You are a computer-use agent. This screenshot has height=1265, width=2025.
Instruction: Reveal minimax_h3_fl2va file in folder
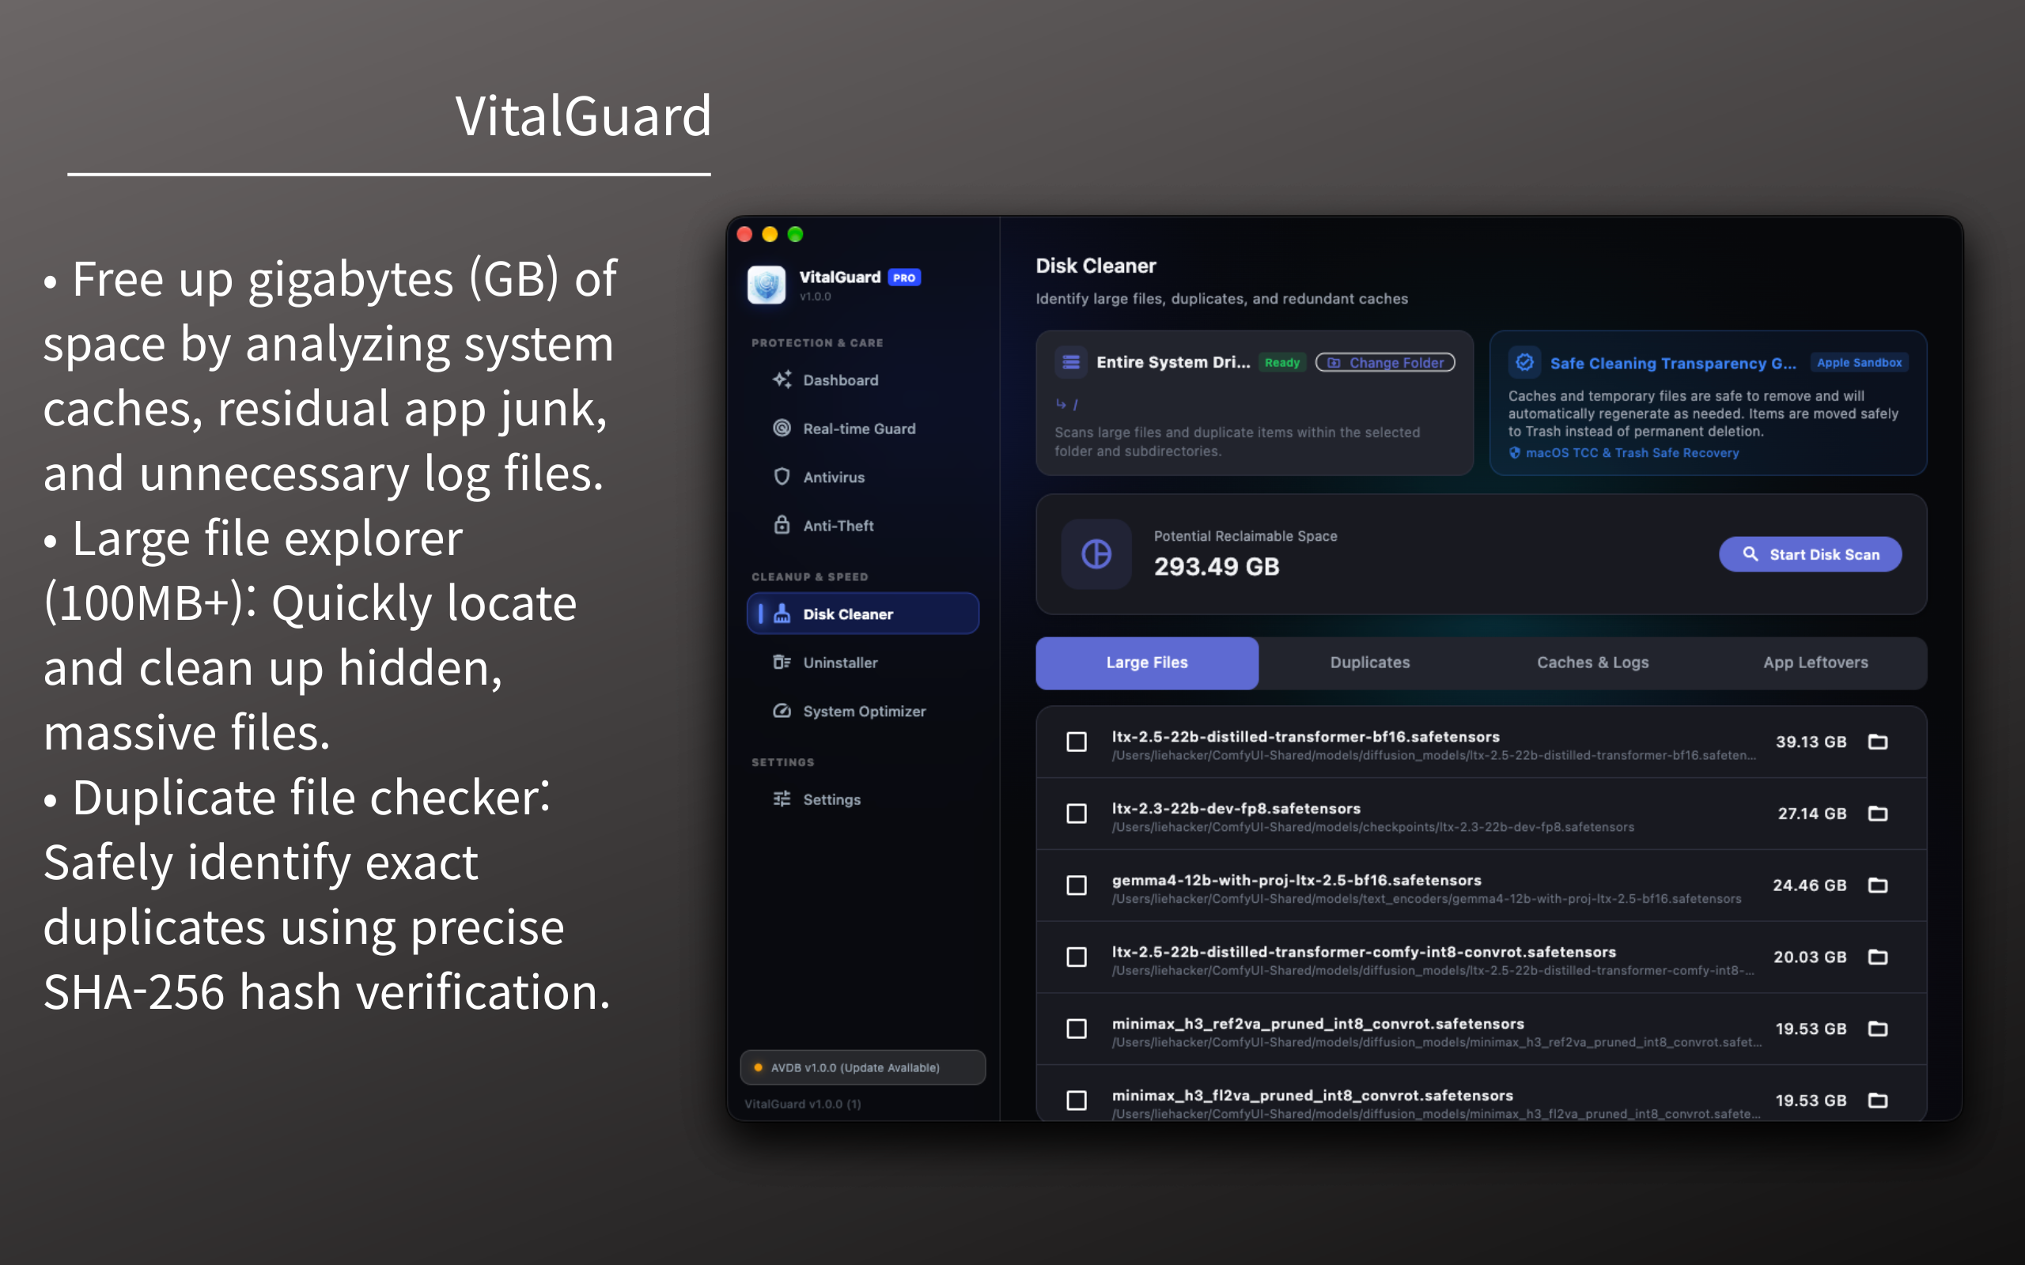(x=1878, y=1101)
